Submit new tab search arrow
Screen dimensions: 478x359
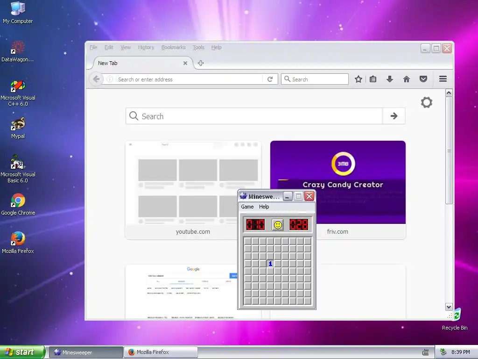(x=394, y=116)
